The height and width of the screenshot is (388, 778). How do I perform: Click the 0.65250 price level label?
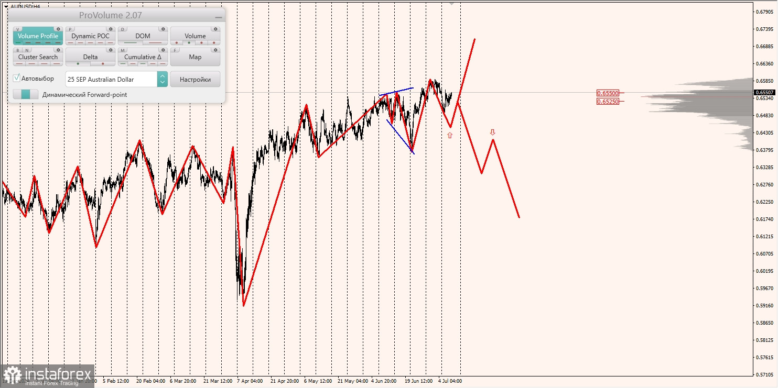tap(608, 101)
